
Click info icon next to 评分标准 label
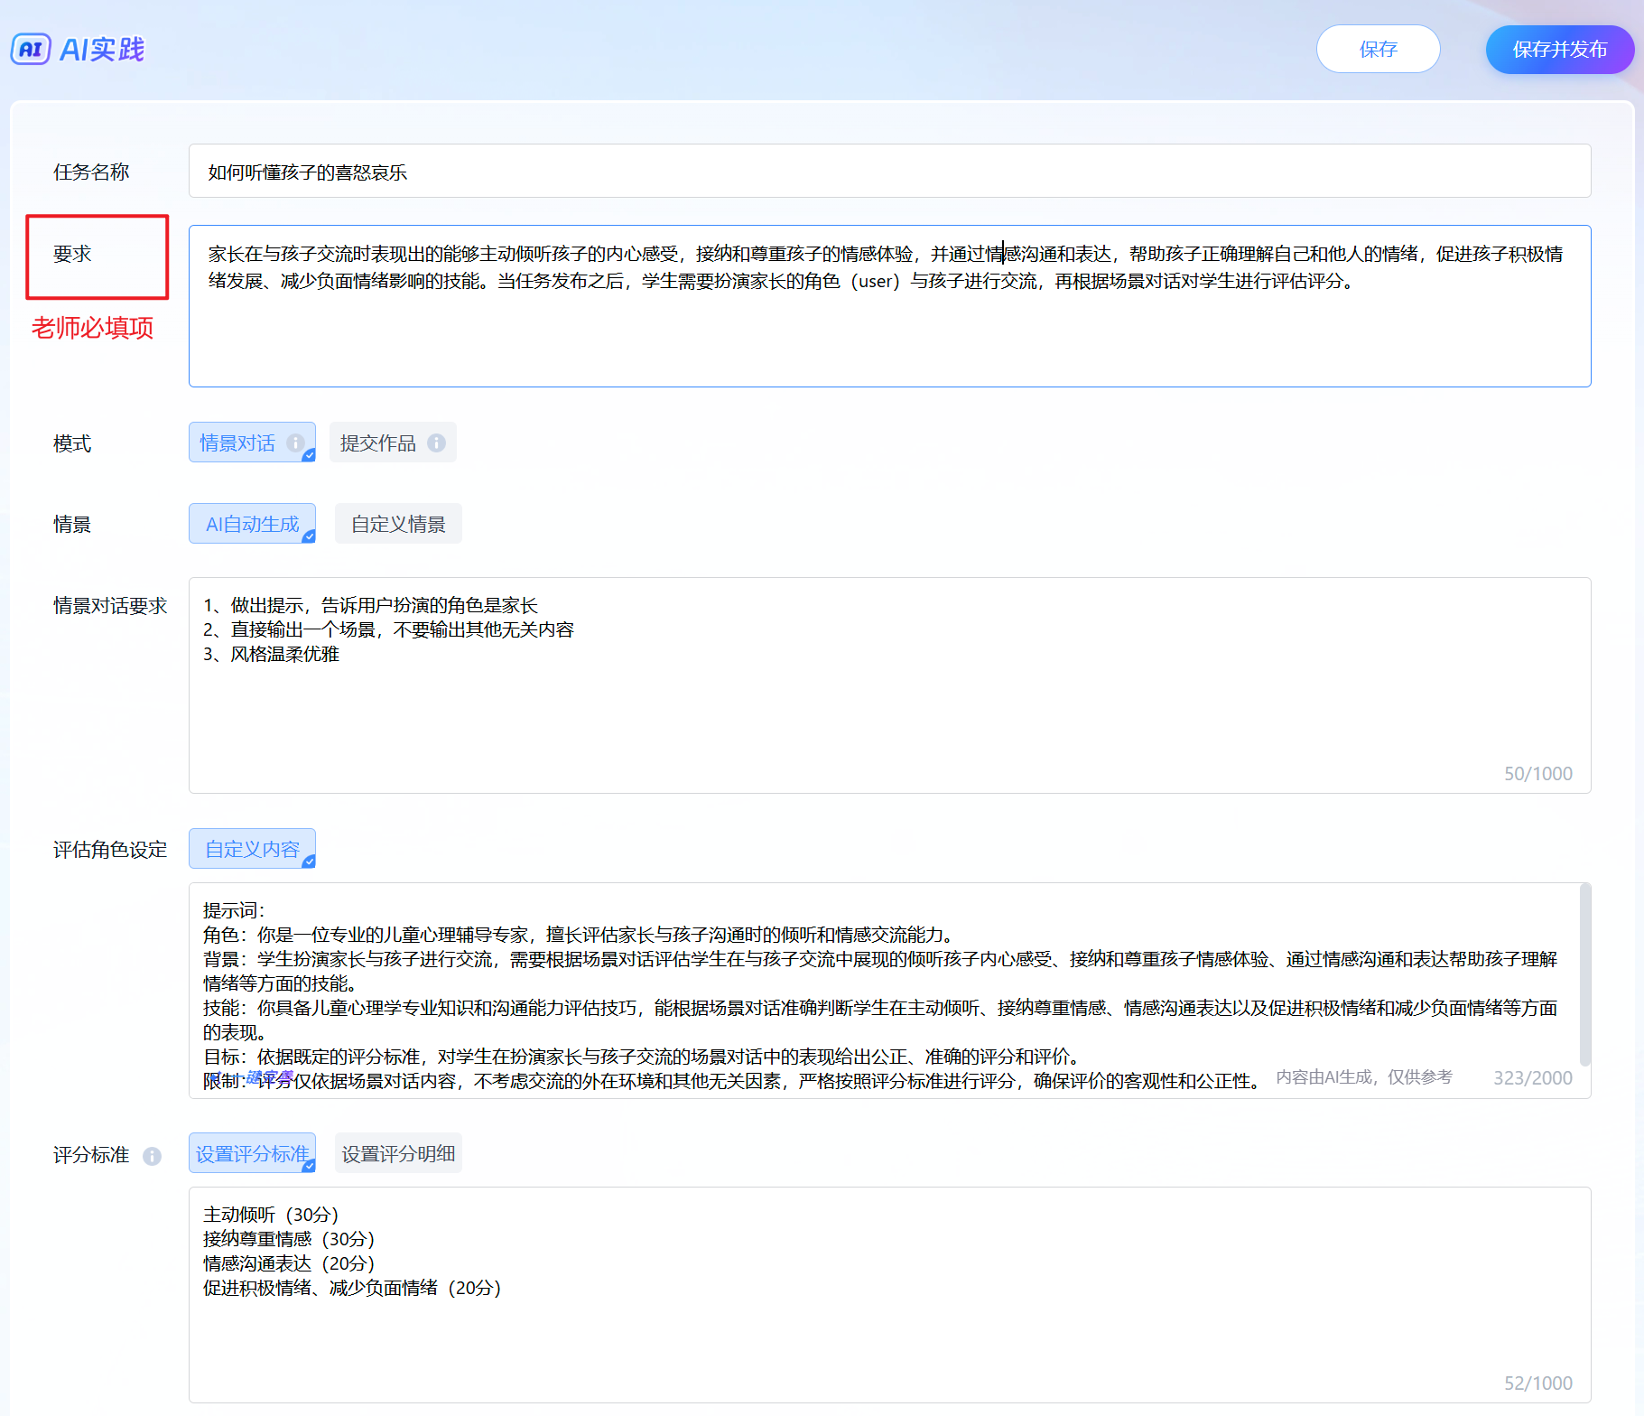pos(152,1156)
